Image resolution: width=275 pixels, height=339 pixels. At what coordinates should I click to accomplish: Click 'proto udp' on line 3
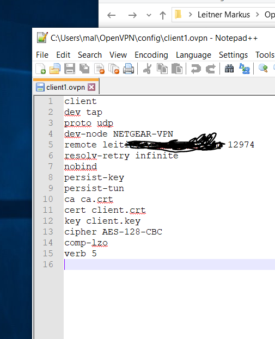pos(89,123)
